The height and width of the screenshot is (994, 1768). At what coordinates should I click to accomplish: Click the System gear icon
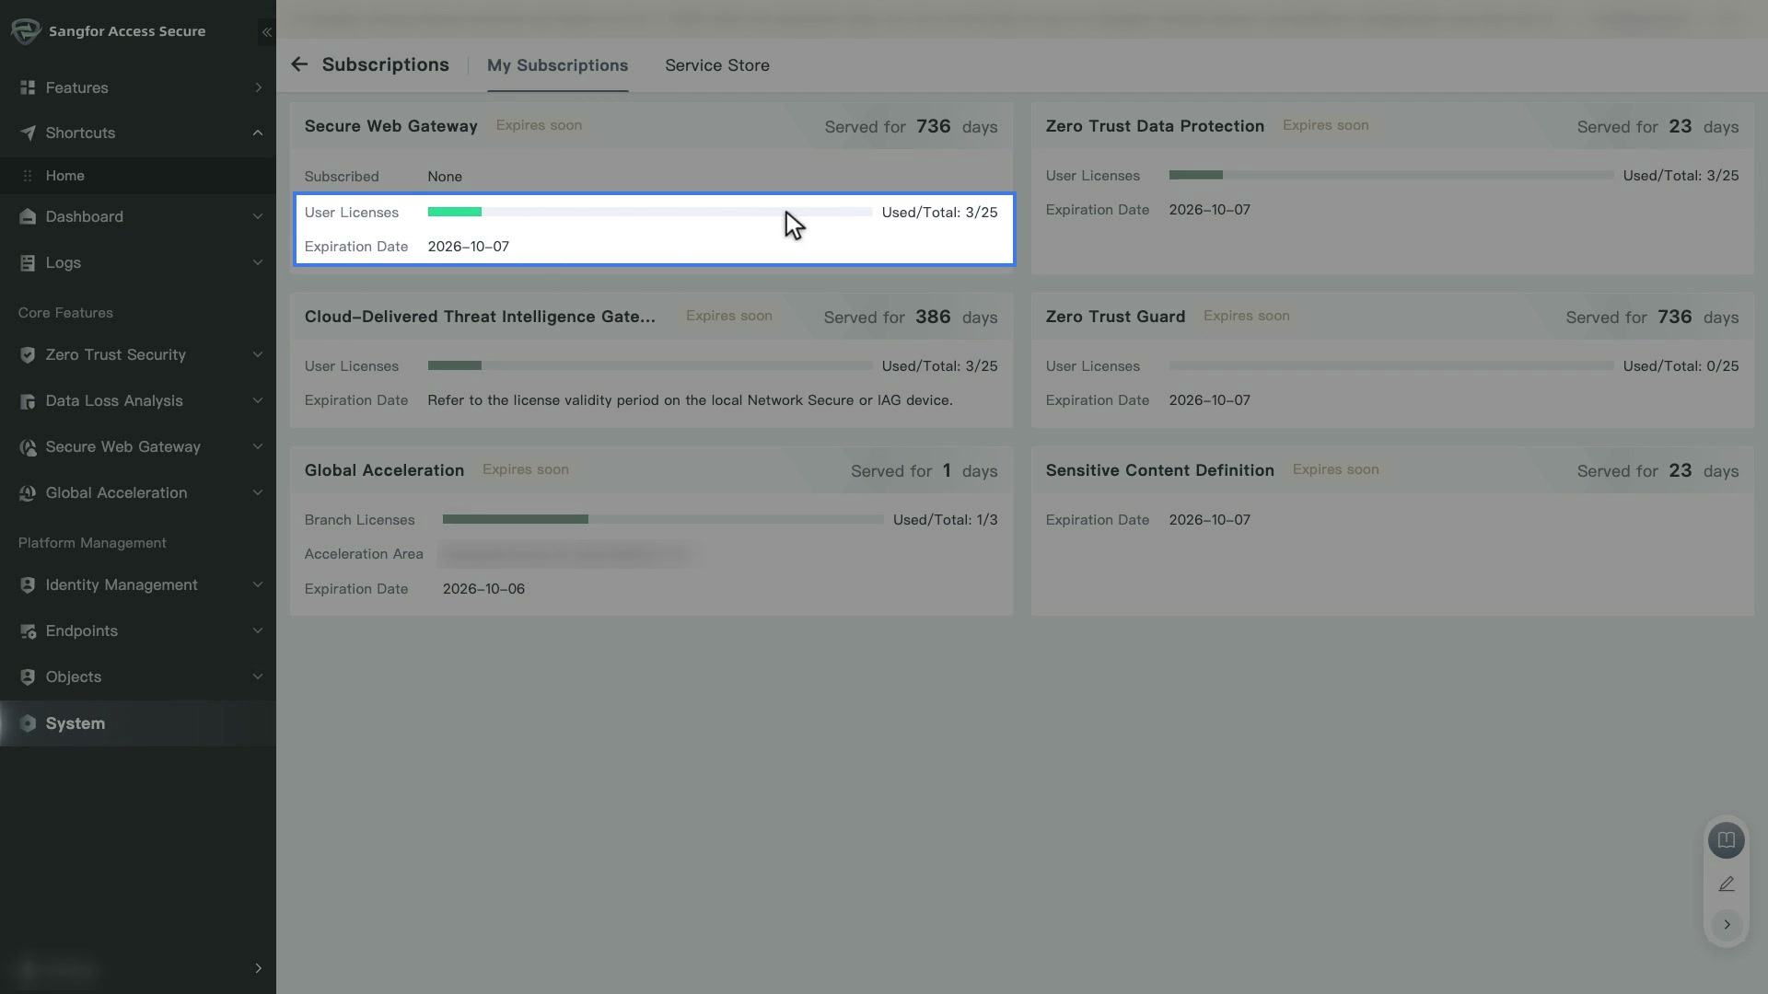[x=28, y=723]
